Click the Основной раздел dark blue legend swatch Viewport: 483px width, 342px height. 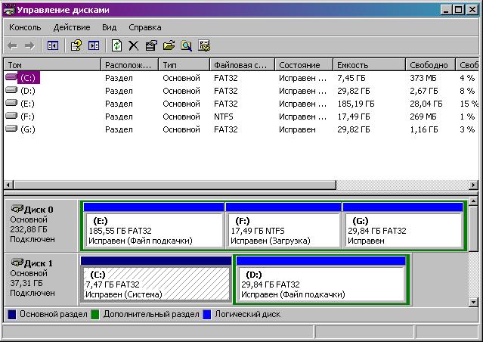(x=12, y=315)
